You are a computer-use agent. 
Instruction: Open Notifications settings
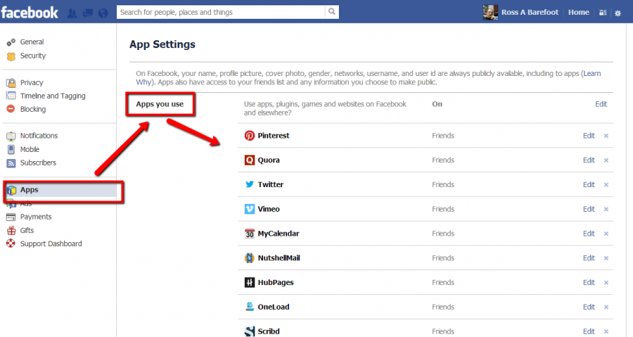click(39, 136)
